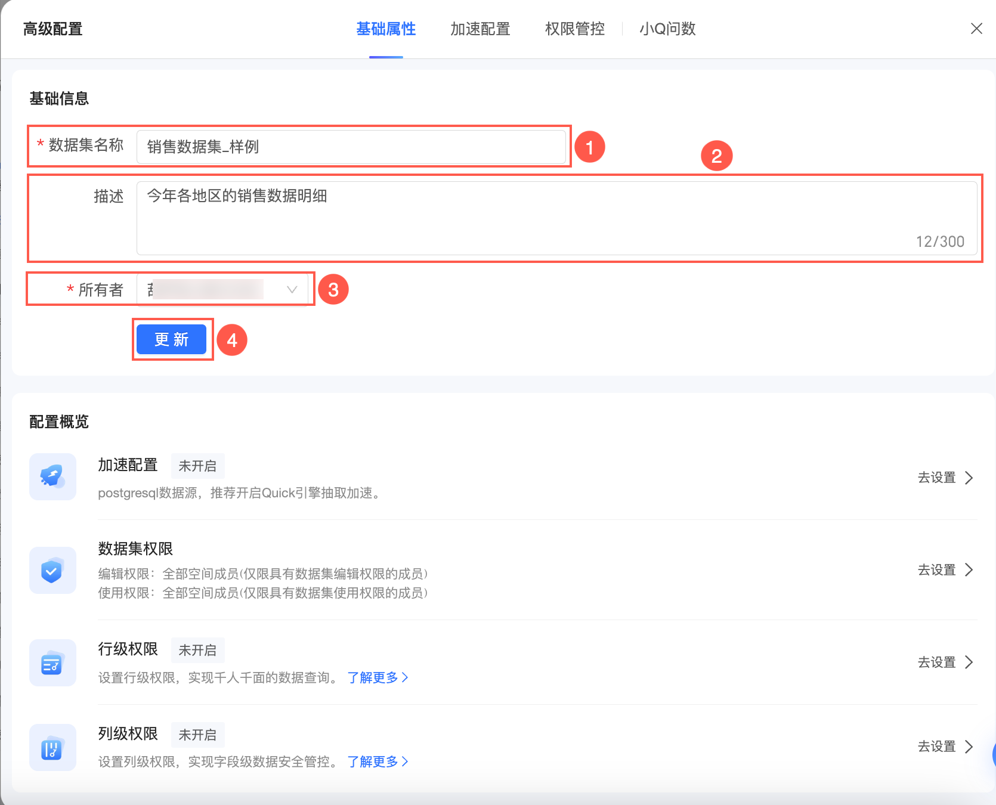Click the 数据集权限 row title
This screenshot has height=805, width=996.
[135, 549]
